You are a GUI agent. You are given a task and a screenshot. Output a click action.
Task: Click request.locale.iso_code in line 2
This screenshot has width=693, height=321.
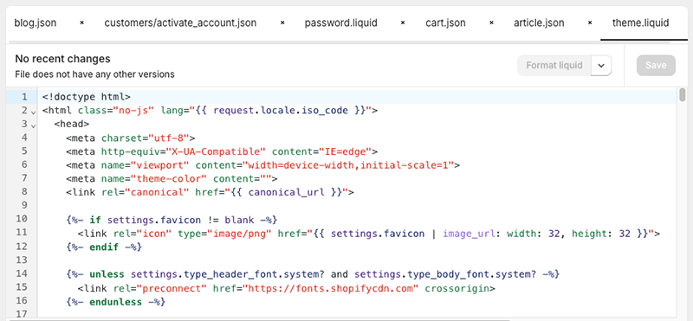pos(281,111)
